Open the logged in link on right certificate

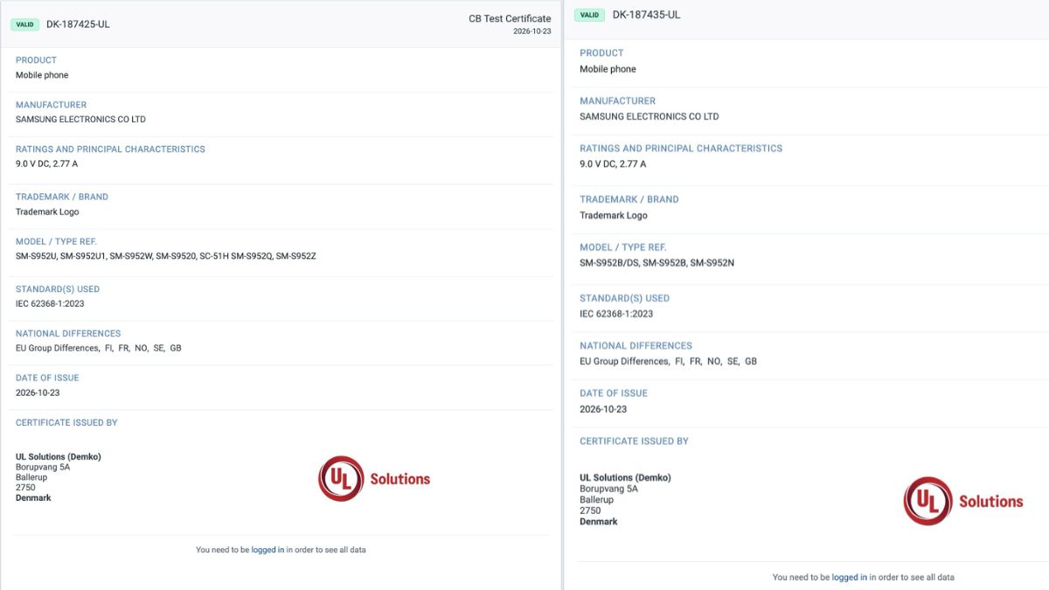849,577
